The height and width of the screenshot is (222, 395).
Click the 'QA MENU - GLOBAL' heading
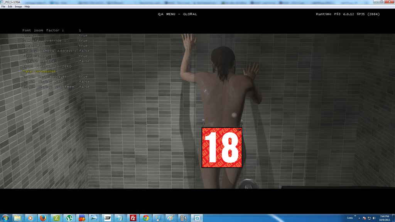tap(177, 14)
